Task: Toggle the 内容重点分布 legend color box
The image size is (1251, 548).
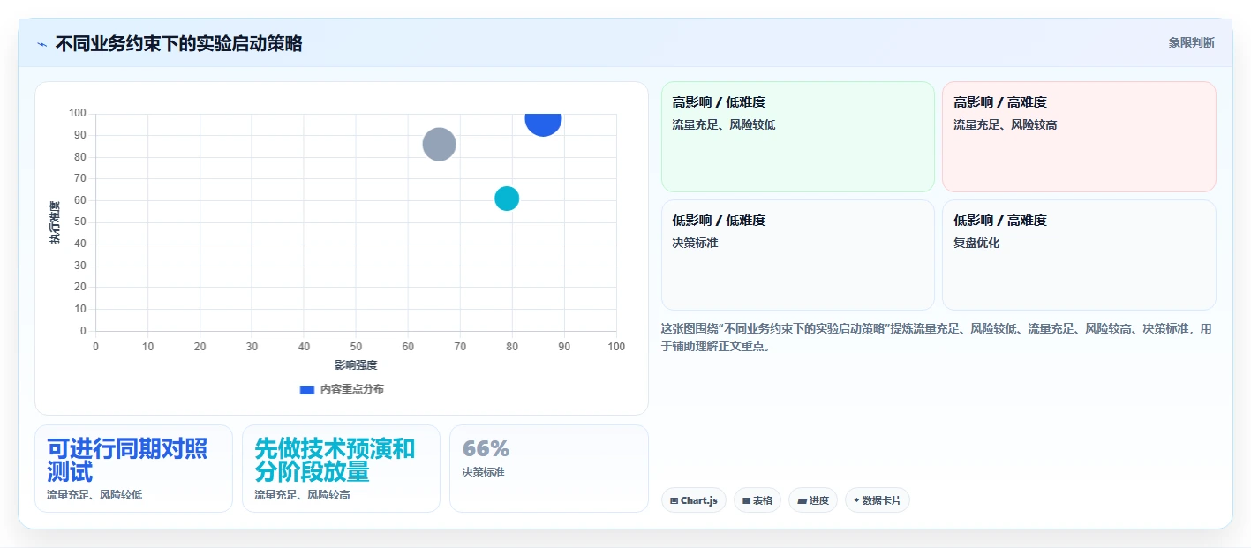Action: 307,389
